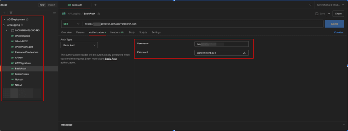Click the Save button label
The width and height of the screenshot is (348, 131).
322,14
